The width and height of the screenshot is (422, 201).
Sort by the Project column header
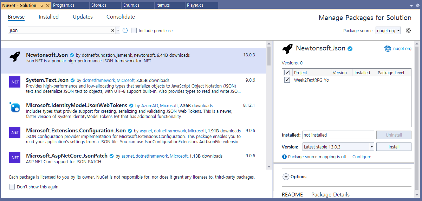(x=312, y=72)
